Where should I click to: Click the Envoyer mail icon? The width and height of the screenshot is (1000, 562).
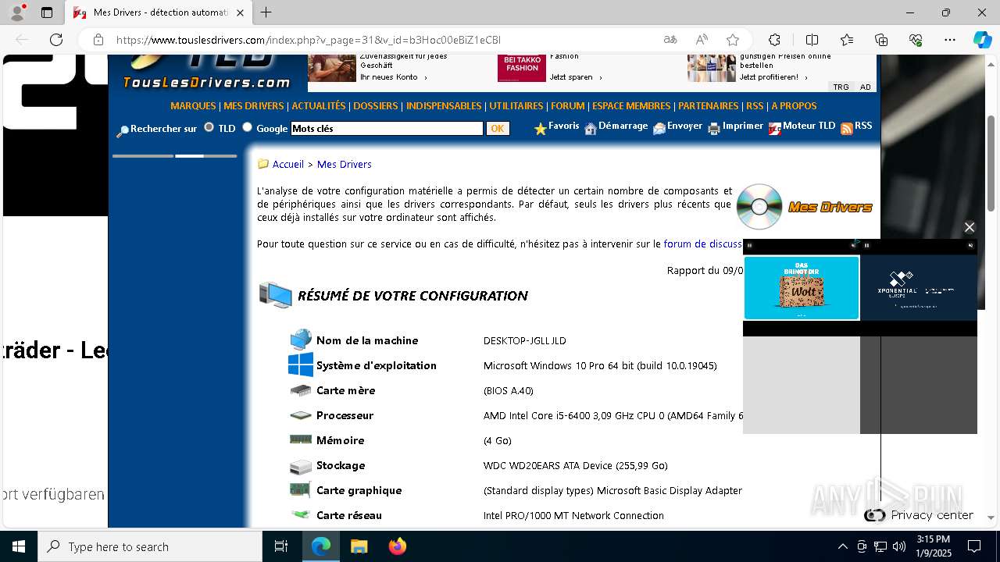659,129
